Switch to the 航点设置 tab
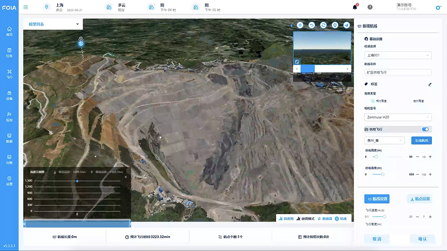 click(419, 199)
